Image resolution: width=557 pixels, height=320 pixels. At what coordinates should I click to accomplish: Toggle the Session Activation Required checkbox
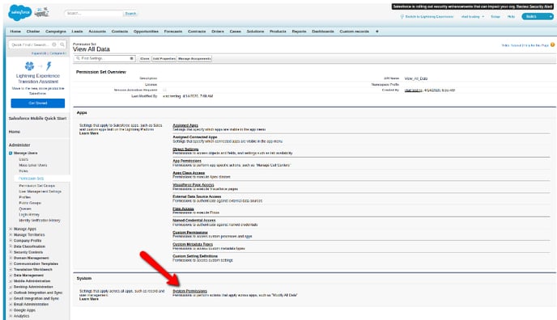coord(164,90)
